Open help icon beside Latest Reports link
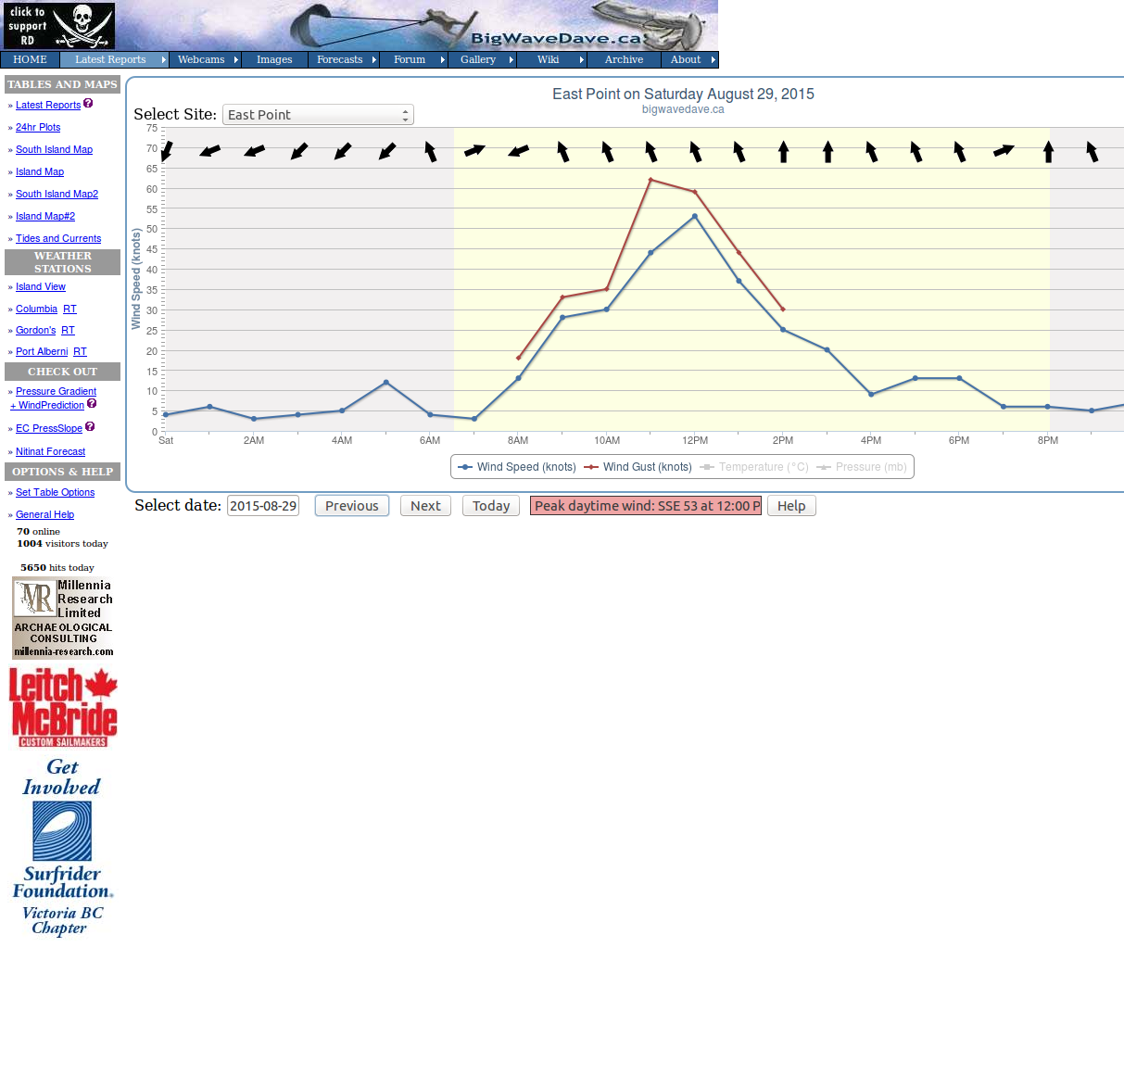Screen dimensions: 1124x1086 (x=88, y=104)
